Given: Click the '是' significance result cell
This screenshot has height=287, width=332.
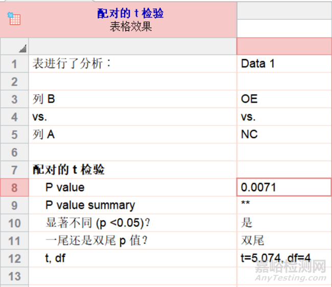Looking at the screenshot, I should pyautogui.click(x=283, y=223).
